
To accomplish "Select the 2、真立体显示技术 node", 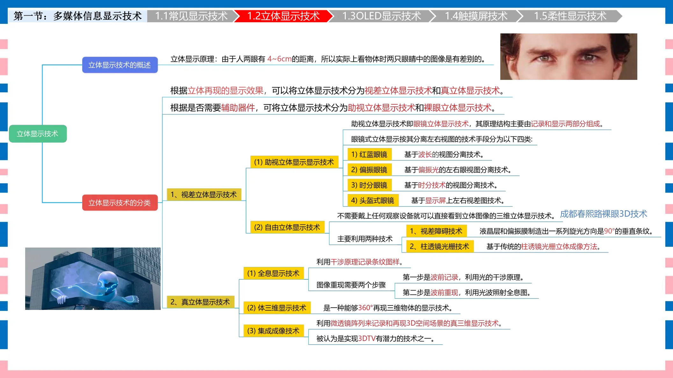I will (200, 302).
